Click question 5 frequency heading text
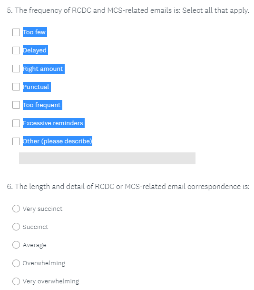 tap(128, 10)
